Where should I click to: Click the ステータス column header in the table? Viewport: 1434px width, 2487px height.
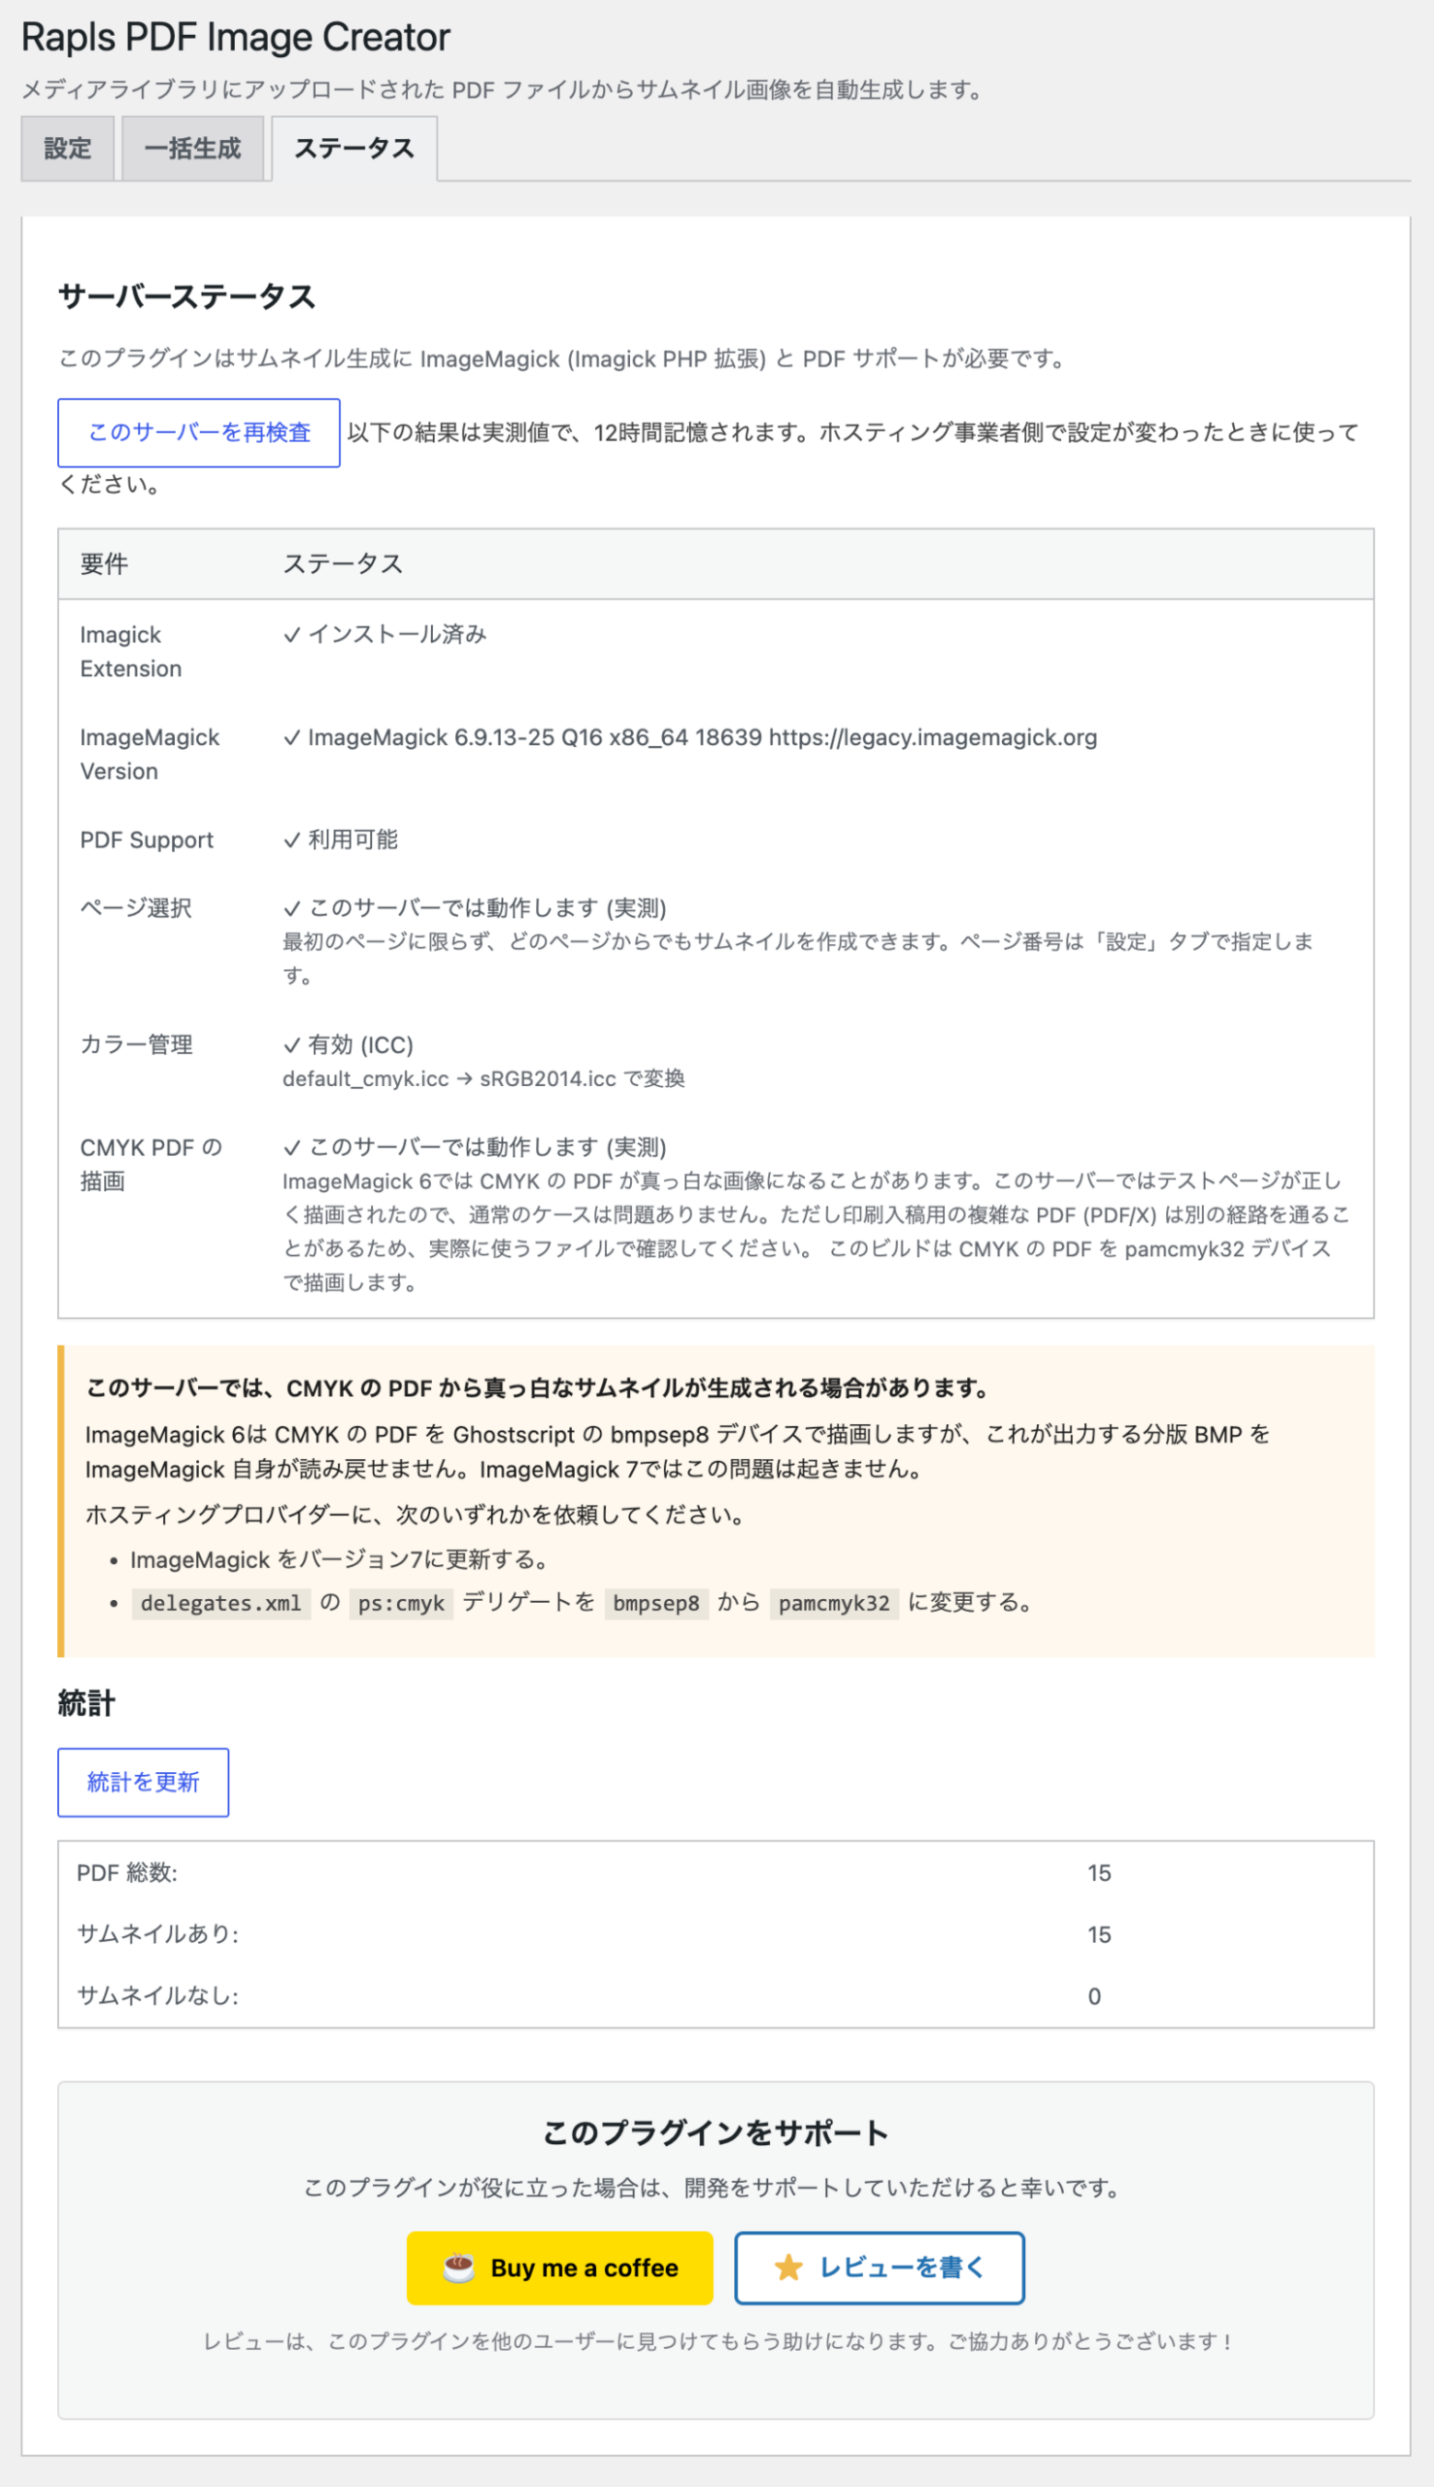[x=343, y=563]
